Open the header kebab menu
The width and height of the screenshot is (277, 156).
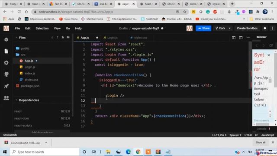click(x=272, y=28)
